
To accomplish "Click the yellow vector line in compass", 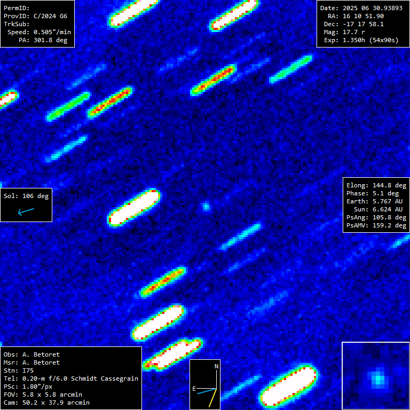I will tap(213, 398).
